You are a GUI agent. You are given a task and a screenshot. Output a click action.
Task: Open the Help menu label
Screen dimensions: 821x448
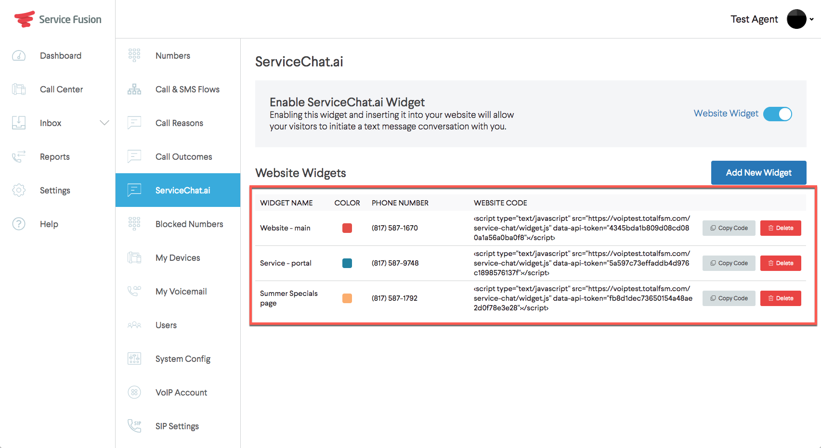pos(49,224)
